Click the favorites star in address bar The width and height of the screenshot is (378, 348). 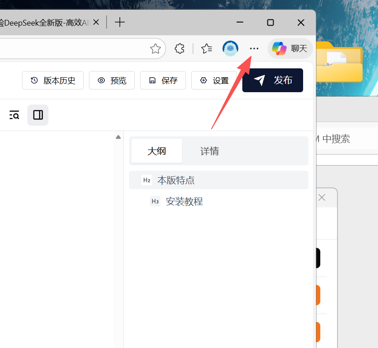click(155, 49)
